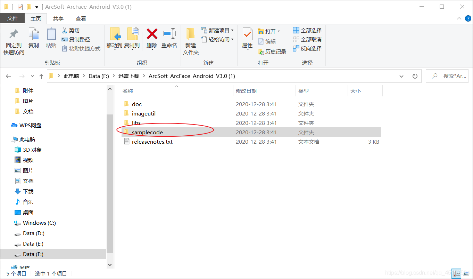Create a New Folder (新建文件夹)

[x=191, y=42]
